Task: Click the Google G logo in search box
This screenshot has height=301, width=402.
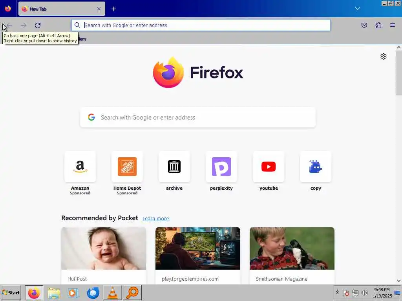Action: [x=91, y=117]
